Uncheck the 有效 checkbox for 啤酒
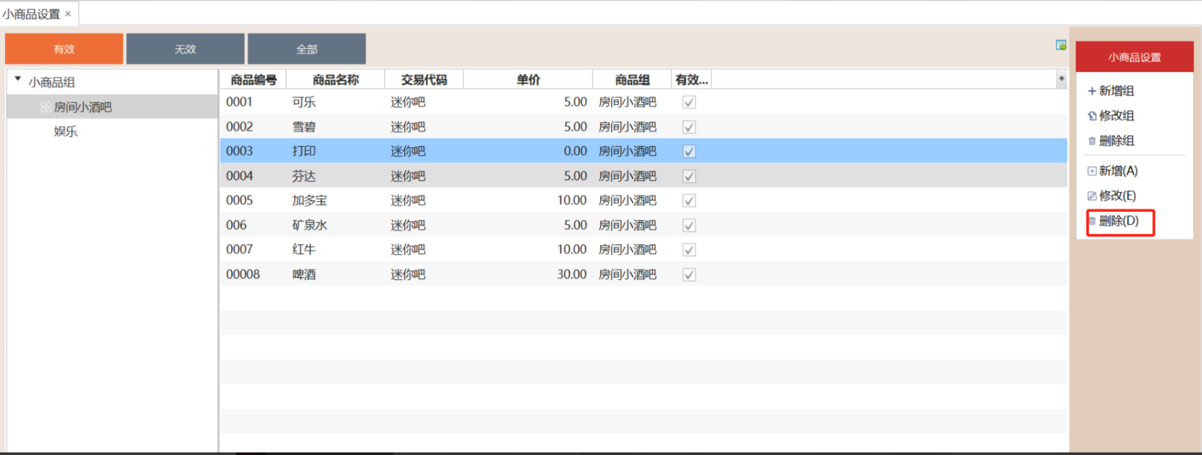Image resolution: width=1202 pixels, height=455 pixels. coord(689,275)
